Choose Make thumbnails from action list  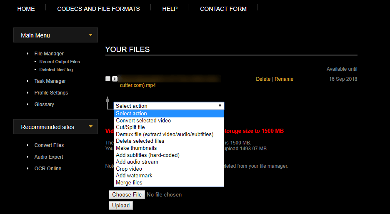coord(136,148)
